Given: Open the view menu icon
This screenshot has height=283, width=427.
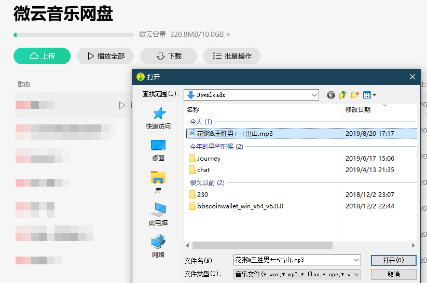Looking at the screenshot, I should [367, 95].
